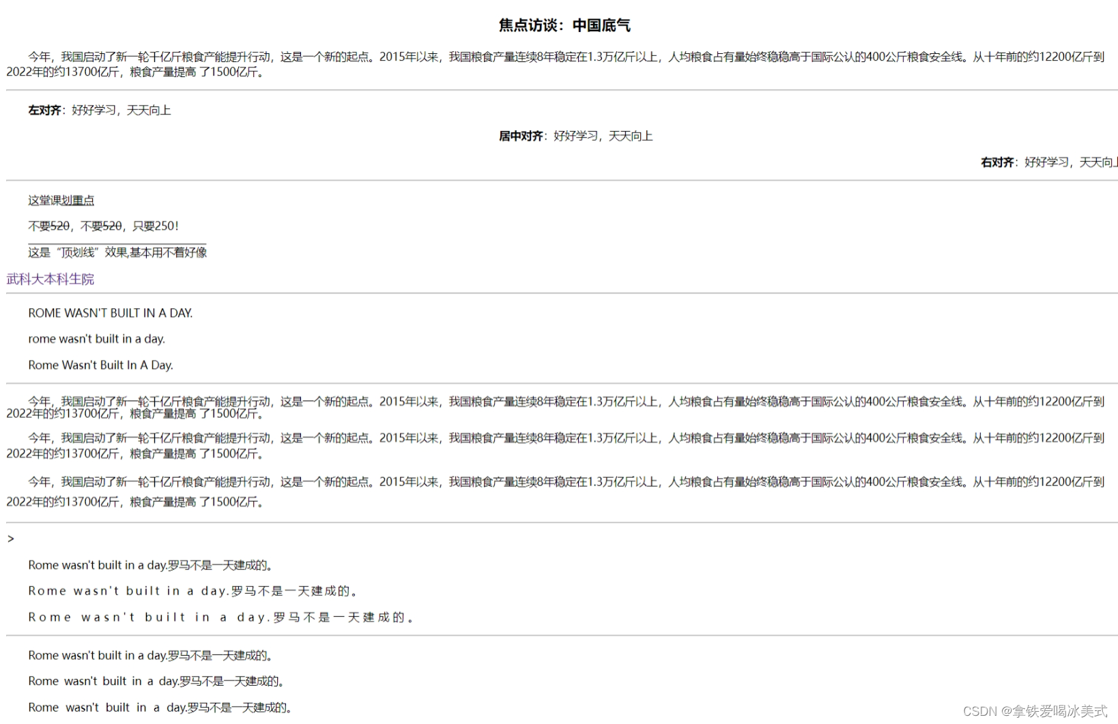The width and height of the screenshot is (1118, 724).
Task: Select the bold 居中对齐 label text
Action: pyautogui.click(x=521, y=136)
